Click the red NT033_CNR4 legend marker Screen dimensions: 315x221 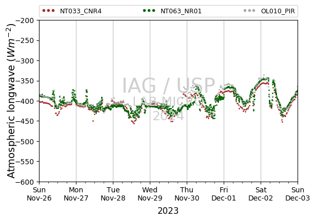48,10
